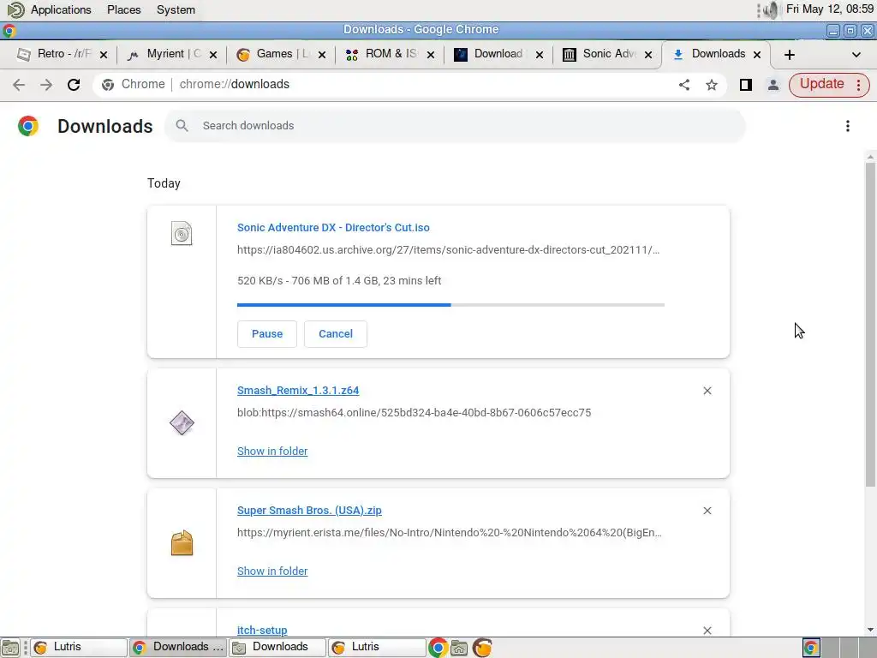Image resolution: width=877 pixels, height=658 pixels.
Task: Click the search magnifier icon
Action: 182,125
